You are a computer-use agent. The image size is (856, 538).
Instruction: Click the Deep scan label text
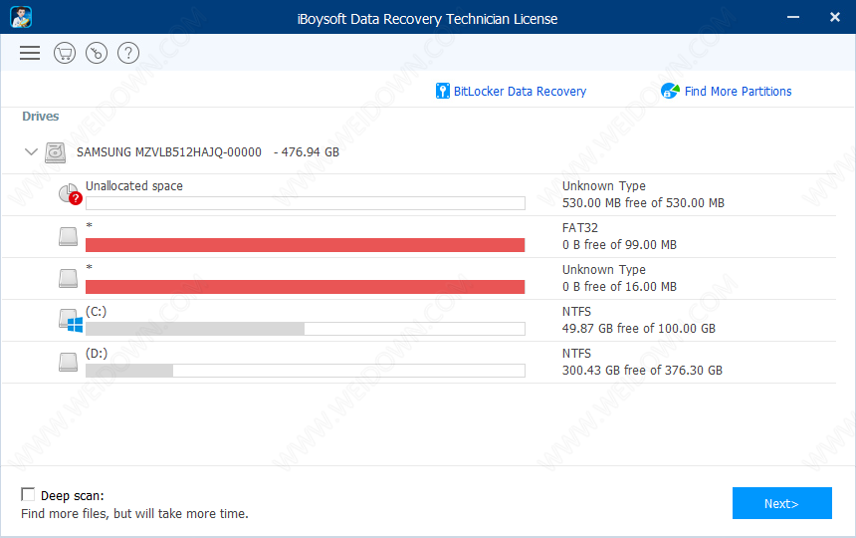point(72,495)
